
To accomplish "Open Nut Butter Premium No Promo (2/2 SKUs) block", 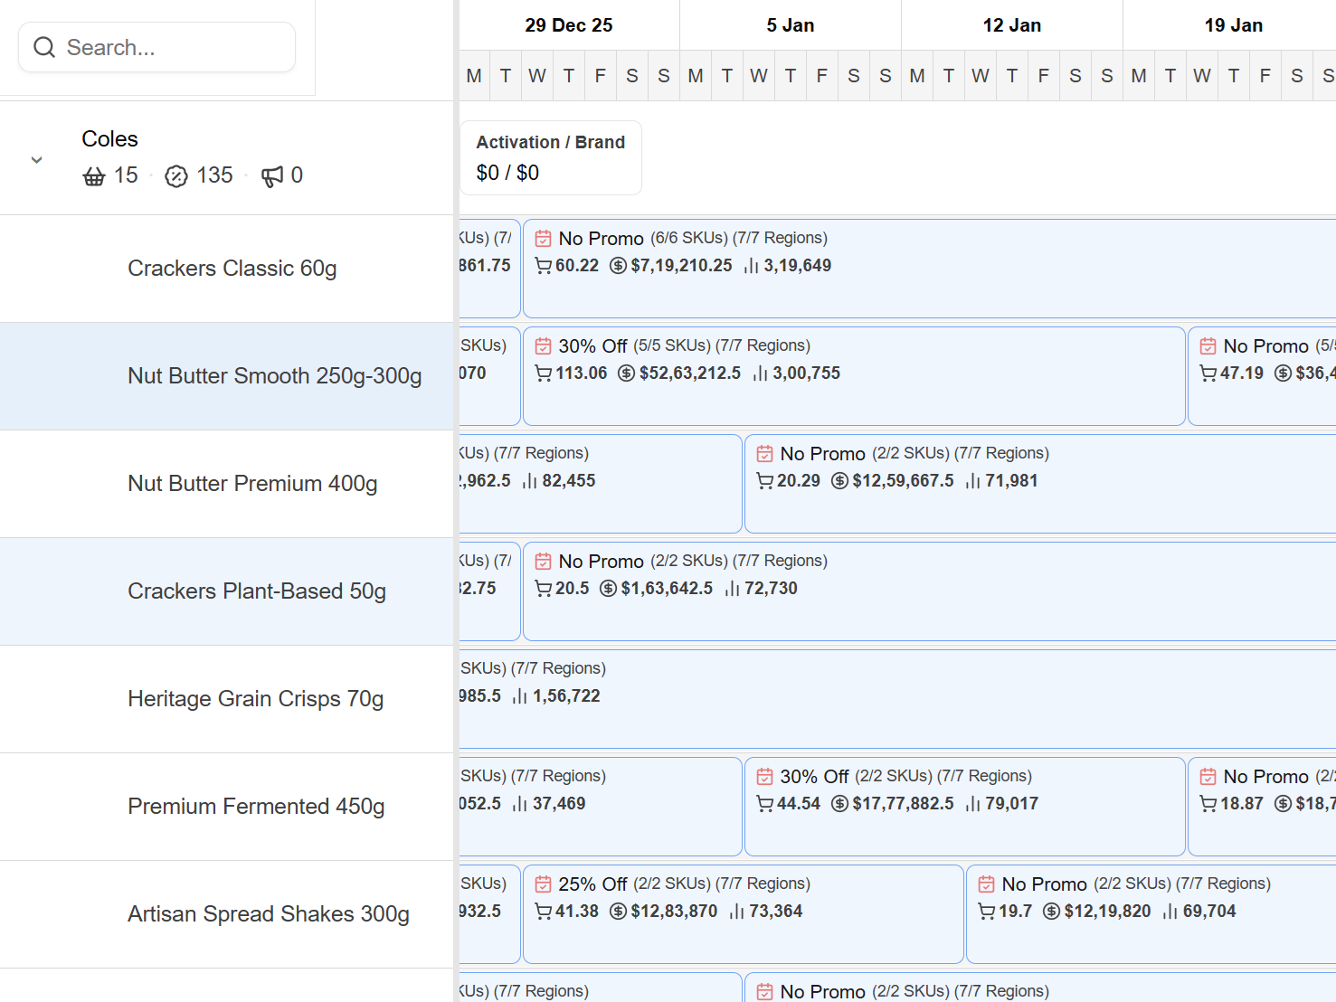I will coord(1040,484).
